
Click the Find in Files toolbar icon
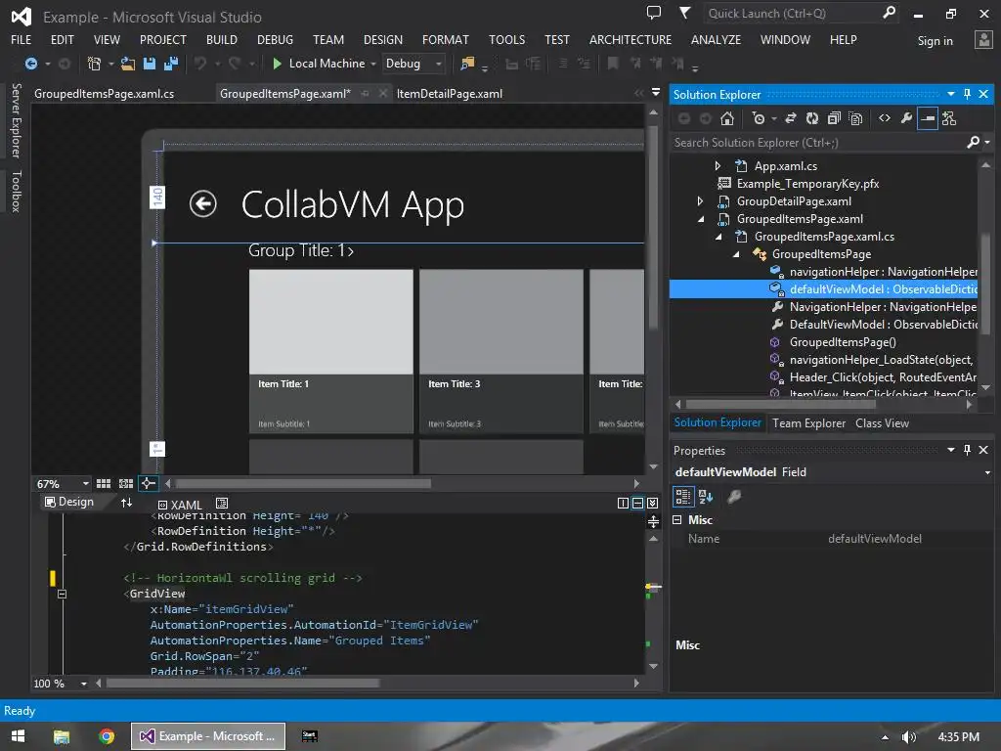(467, 64)
